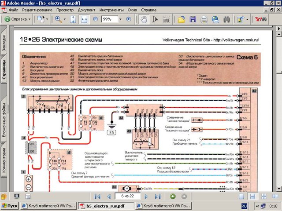
Task: Click the Search binoculars icon
Action: tap(226, 19)
